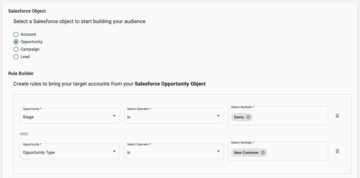360x178 pixels.
Task: Select the Account radio button
Action: pos(16,34)
